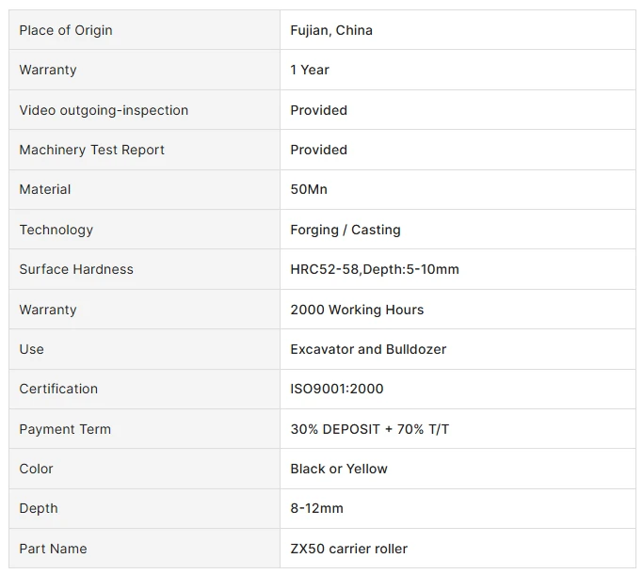Select the Video outgoing-inspection label
Image resolution: width=643 pixels, height=574 pixels.
click(x=104, y=110)
